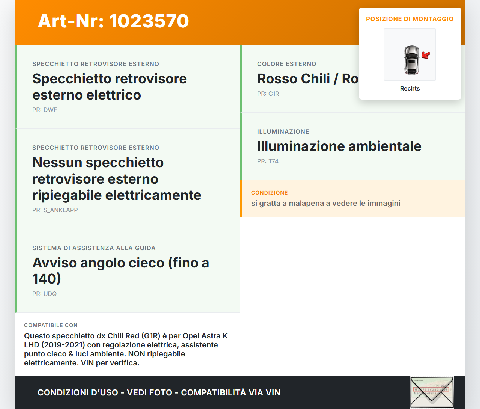Click the orange accent bar on Condizione card
Image resolution: width=480 pixels, height=409 pixels.
pos(241,199)
